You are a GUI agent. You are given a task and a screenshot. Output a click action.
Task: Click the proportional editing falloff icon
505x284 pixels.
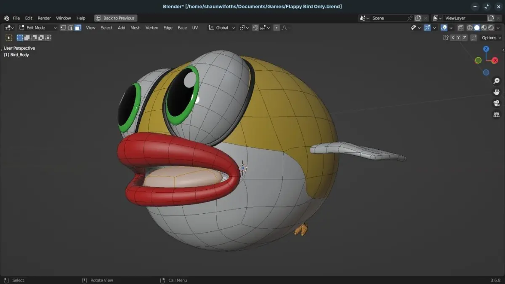(x=284, y=28)
